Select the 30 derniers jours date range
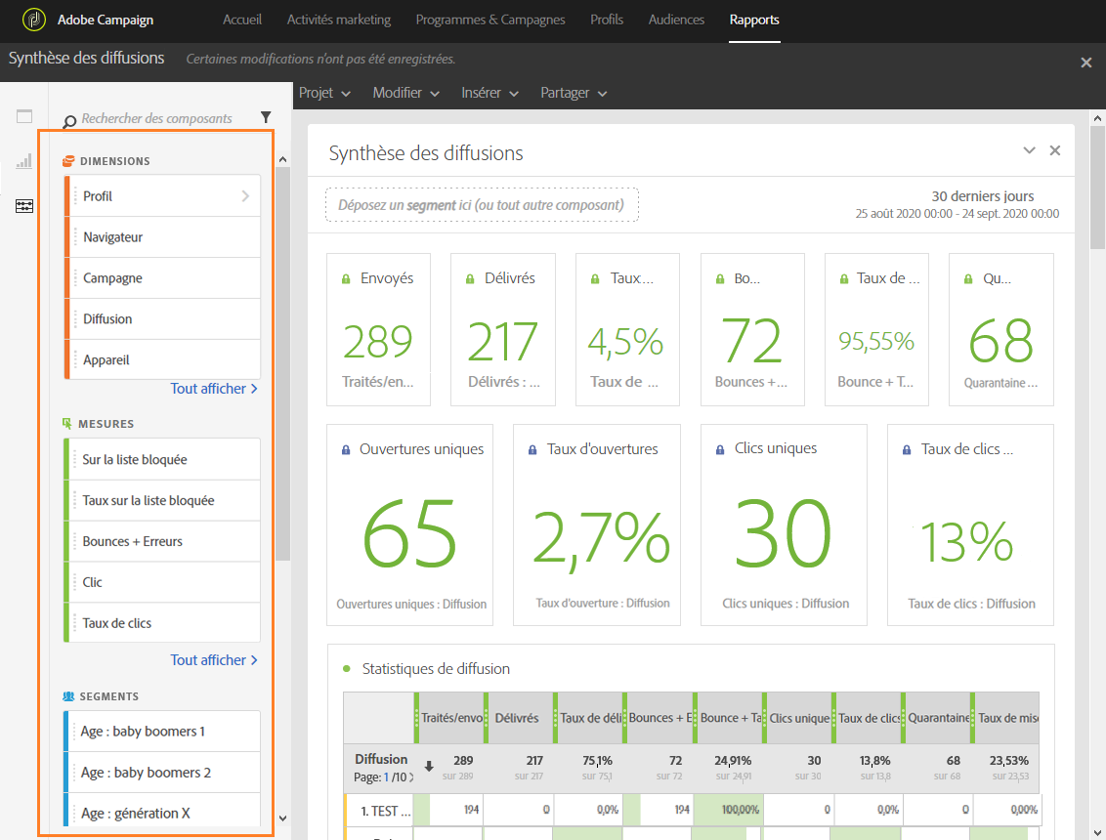This screenshot has height=840, width=1106. [982, 196]
